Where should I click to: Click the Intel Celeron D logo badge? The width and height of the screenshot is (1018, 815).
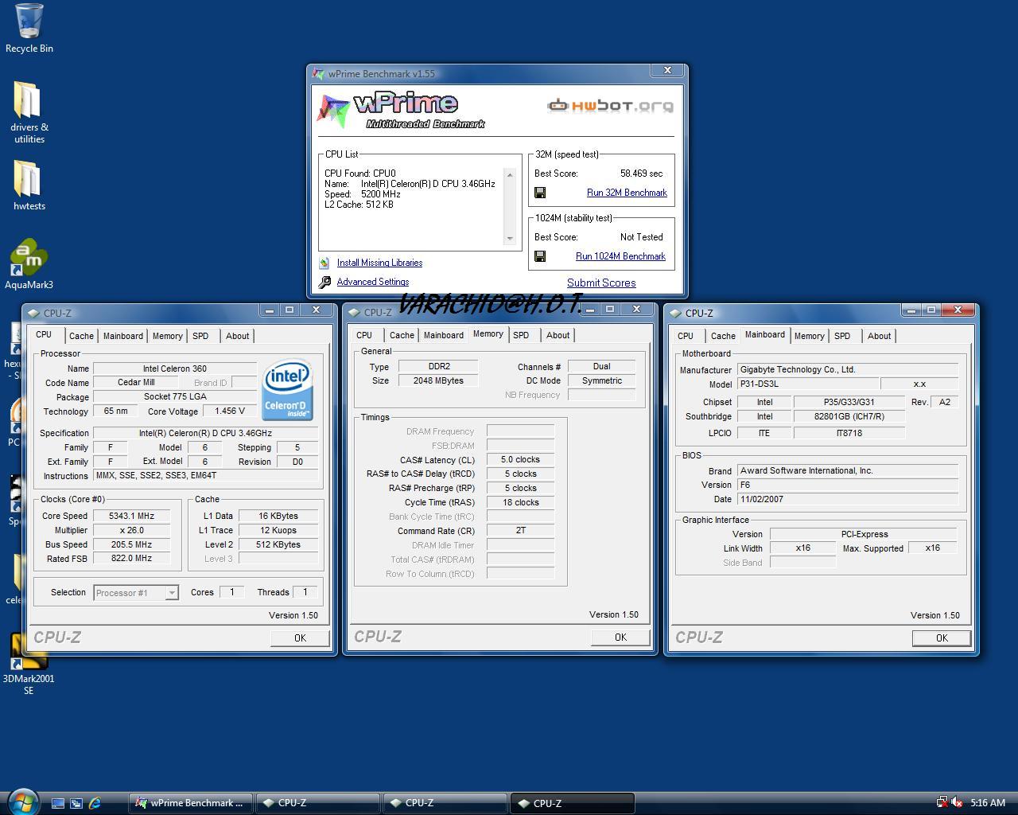(x=287, y=390)
